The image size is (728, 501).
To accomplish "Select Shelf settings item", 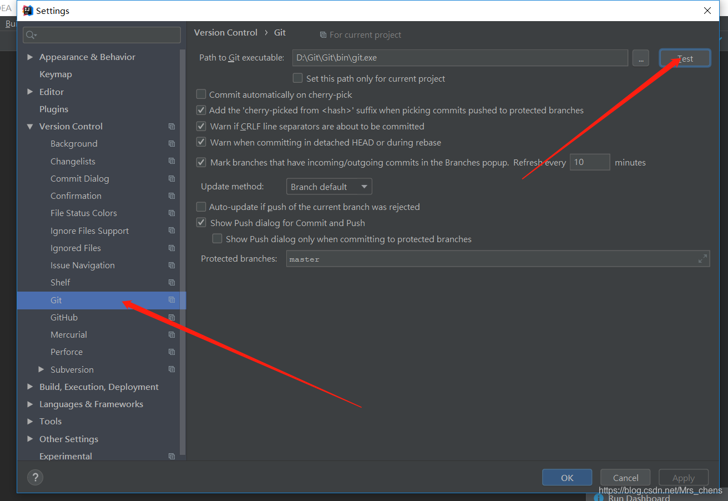I will pyautogui.click(x=60, y=282).
